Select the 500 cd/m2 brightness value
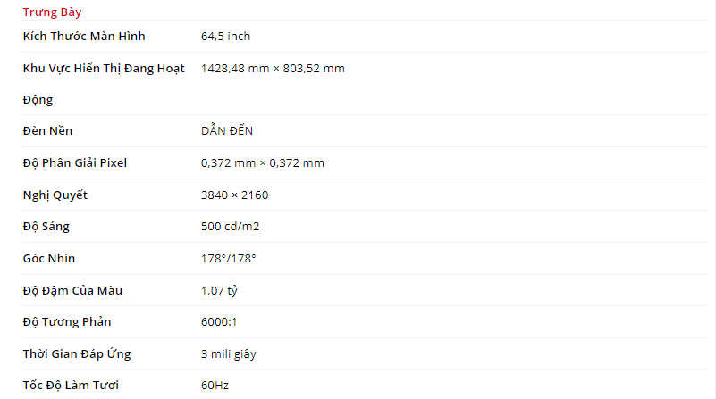The width and height of the screenshot is (716, 399). [231, 227]
